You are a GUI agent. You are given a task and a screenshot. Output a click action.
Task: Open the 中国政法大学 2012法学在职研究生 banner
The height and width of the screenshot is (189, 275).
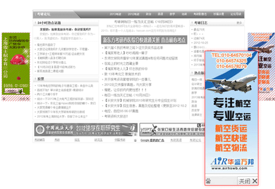(x=86, y=130)
